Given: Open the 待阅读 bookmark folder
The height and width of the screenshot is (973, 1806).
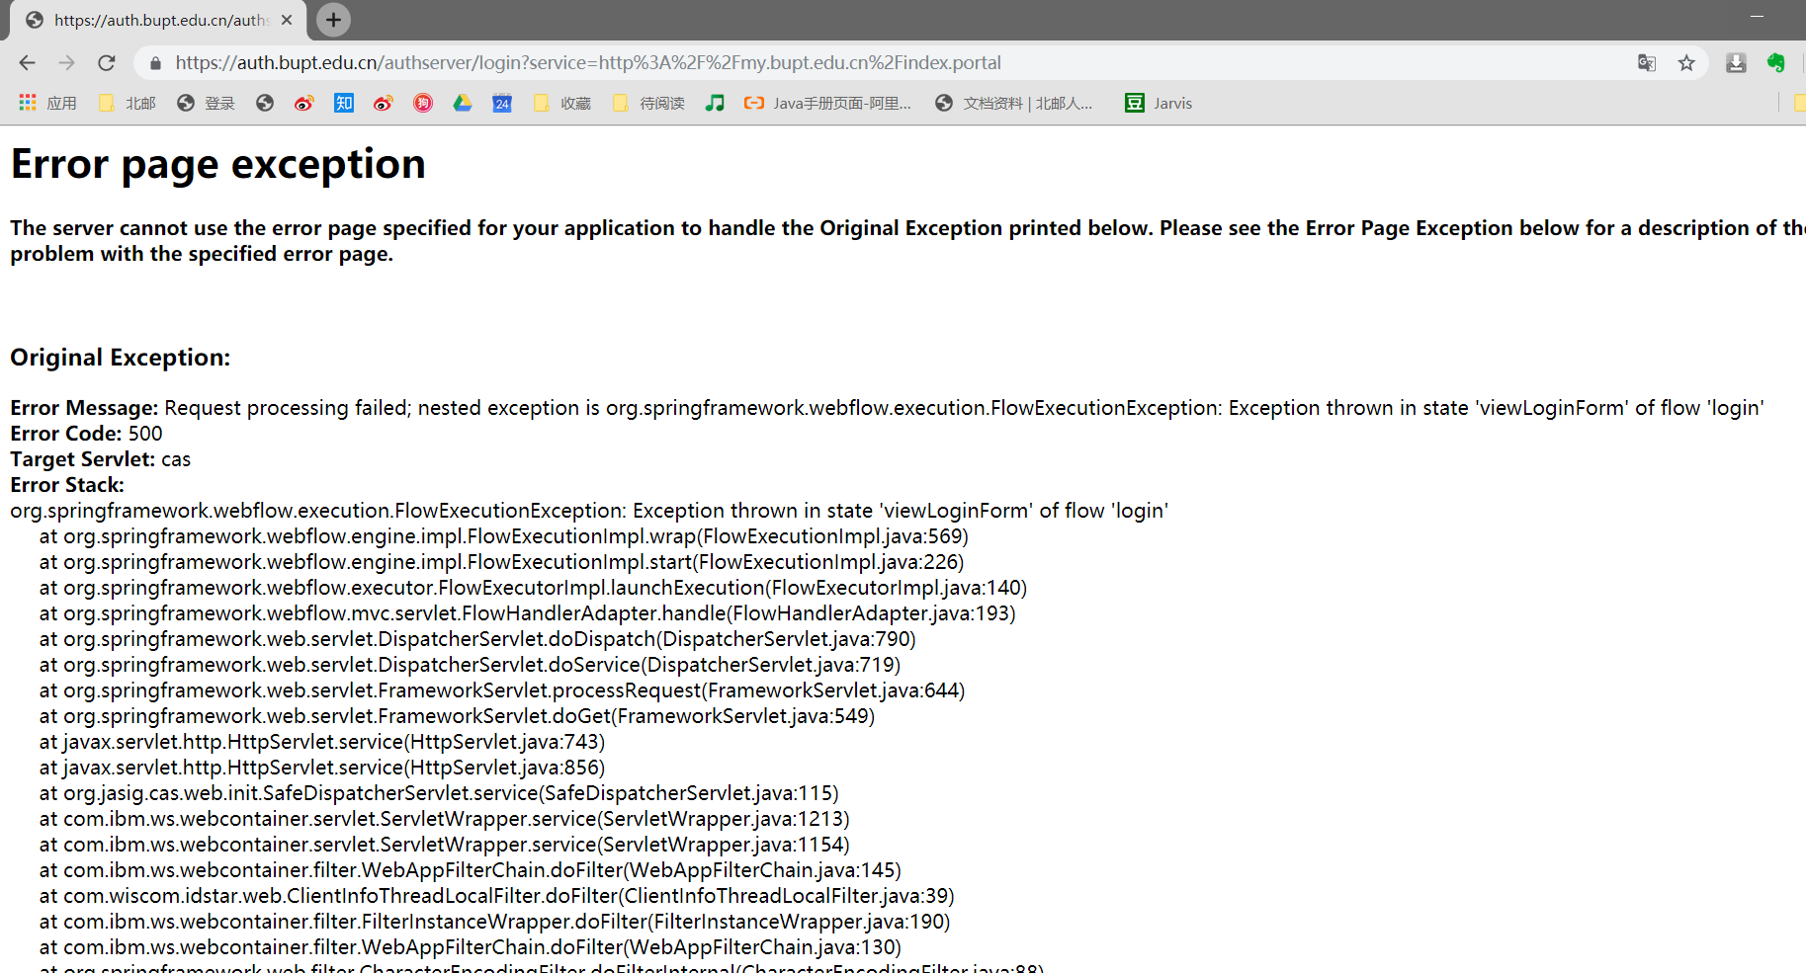Looking at the screenshot, I should click(x=648, y=103).
